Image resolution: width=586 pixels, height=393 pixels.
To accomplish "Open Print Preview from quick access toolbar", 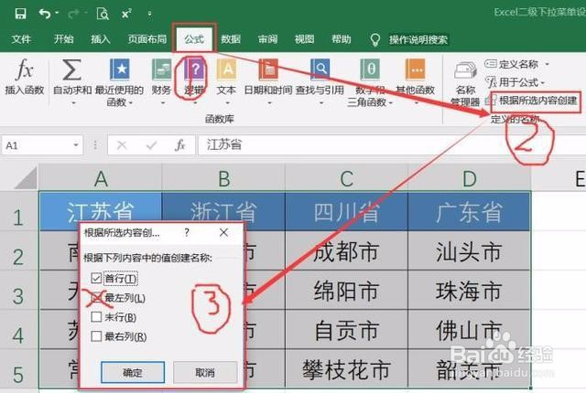I will [103, 14].
